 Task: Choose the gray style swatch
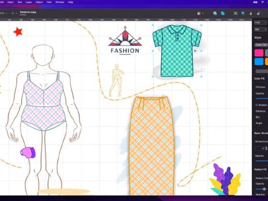coord(267,53)
